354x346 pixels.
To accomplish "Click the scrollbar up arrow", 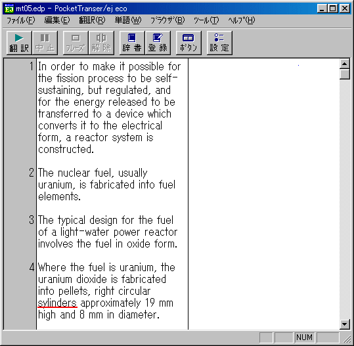I will [345, 64].
